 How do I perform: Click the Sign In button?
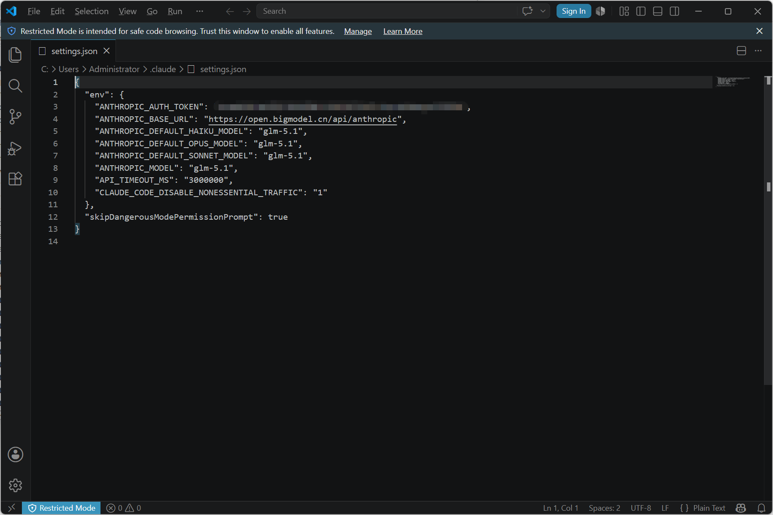[574, 11]
